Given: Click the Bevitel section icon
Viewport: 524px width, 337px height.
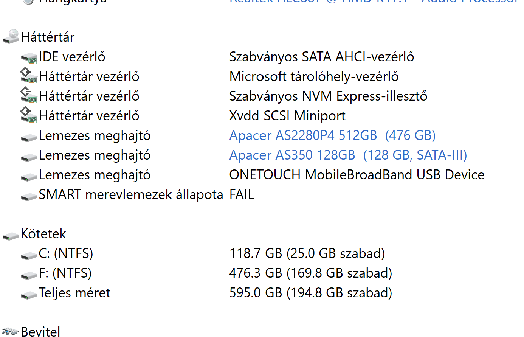Looking at the screenshot, I should point(11,331).
